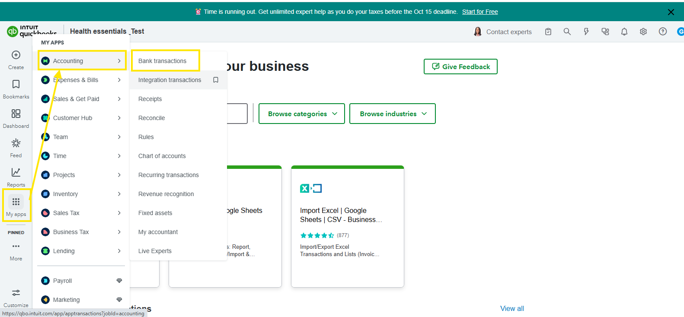This screenshot has width=684, height=317.
Task: Open the Settings gear icon
Action: tap(643, 32)
